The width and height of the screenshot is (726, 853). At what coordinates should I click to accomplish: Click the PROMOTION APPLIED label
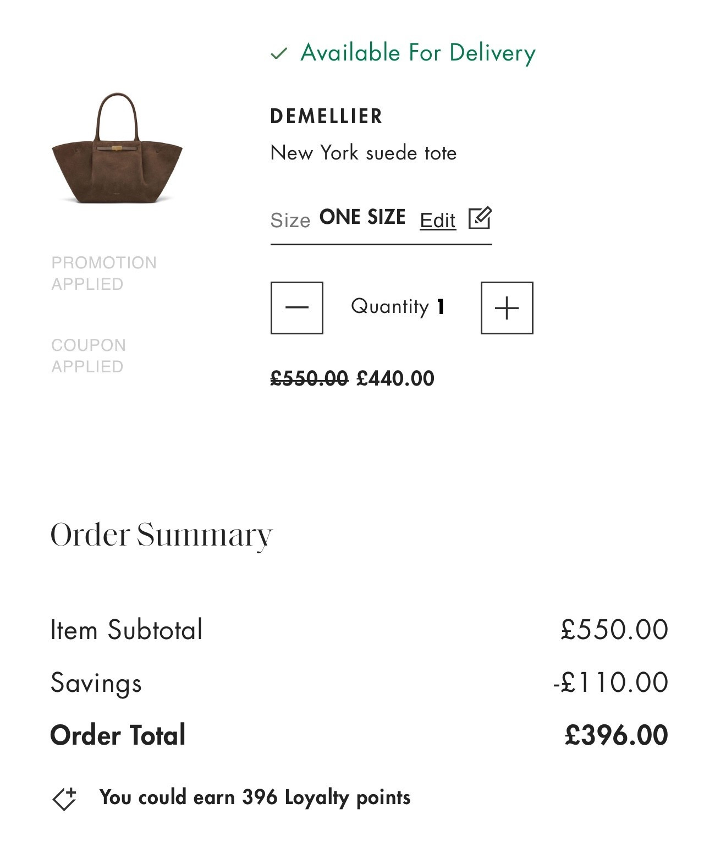point(104,273)
